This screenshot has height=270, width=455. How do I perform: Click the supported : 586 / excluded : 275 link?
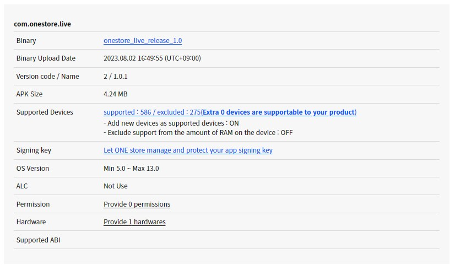(x=151, y=112)
